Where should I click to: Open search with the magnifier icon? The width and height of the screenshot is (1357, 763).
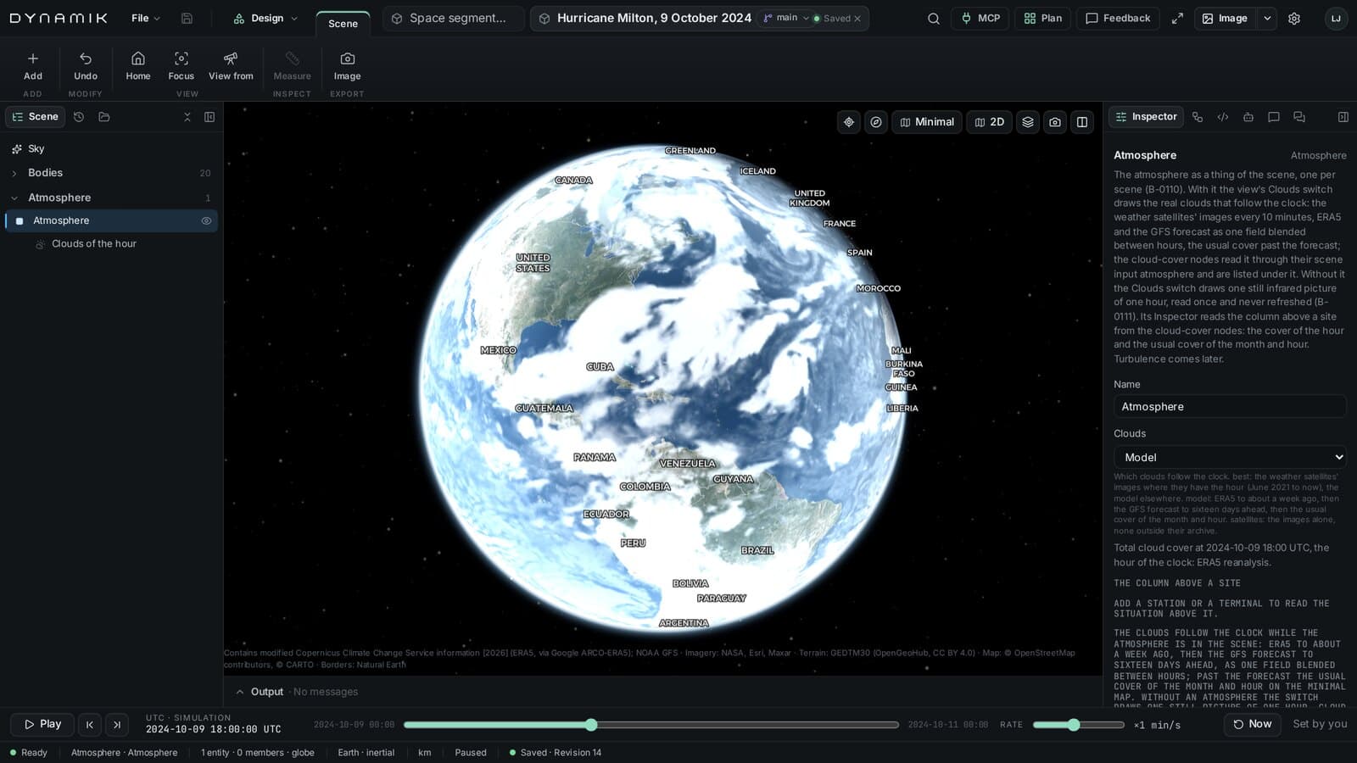(x=934, y=18)
